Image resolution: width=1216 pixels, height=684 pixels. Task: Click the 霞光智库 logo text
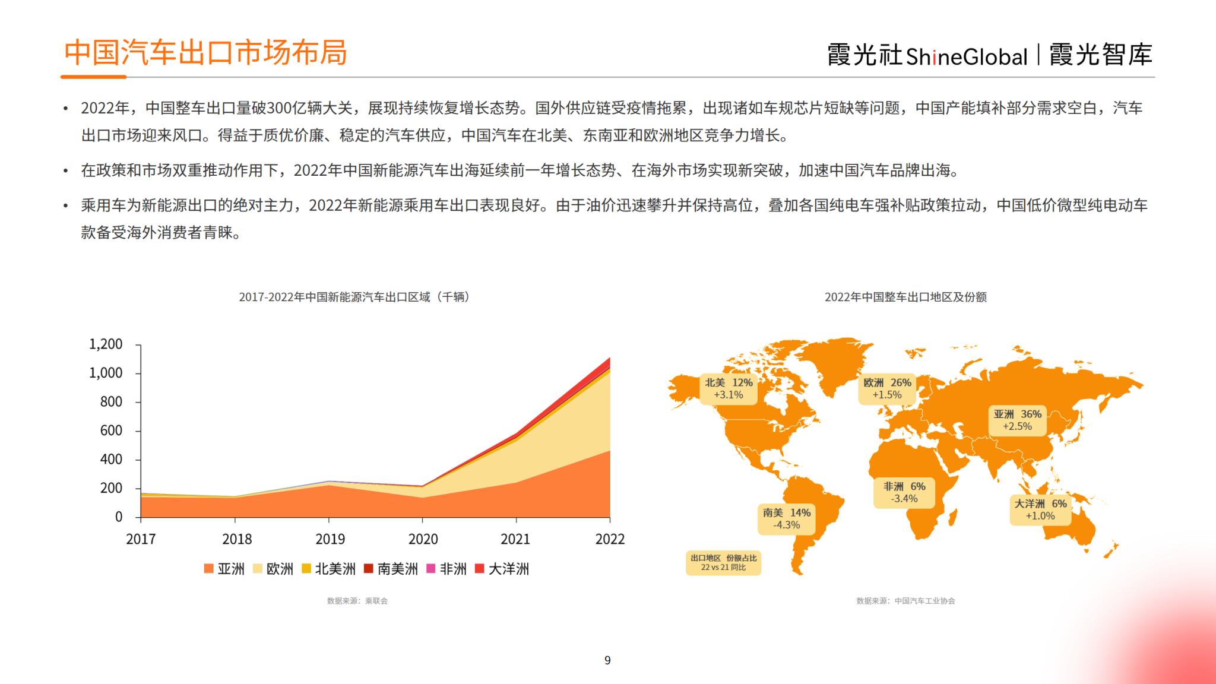coord(1100,55)
